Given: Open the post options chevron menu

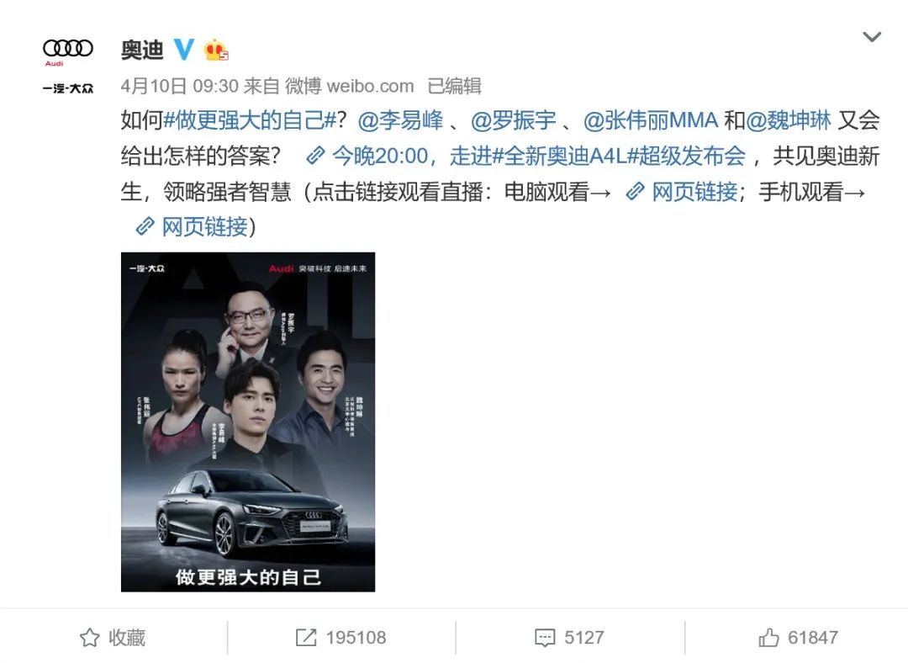Looking at the screenshot, I should (x=872, y=37).
